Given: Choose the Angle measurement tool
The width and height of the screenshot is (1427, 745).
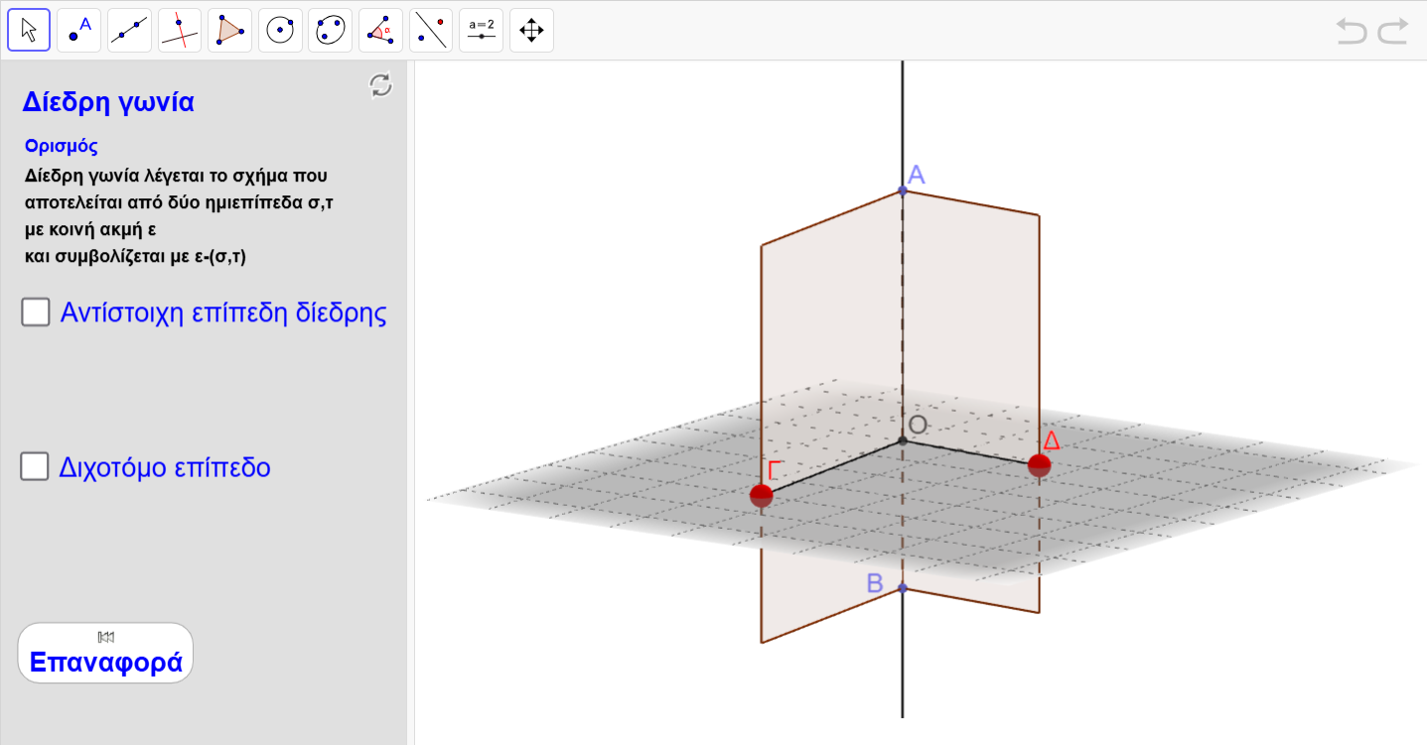Looking at the screenshot, I should point(380,31).
